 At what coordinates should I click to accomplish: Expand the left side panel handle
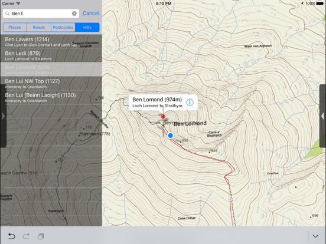(x=3, y=116)
